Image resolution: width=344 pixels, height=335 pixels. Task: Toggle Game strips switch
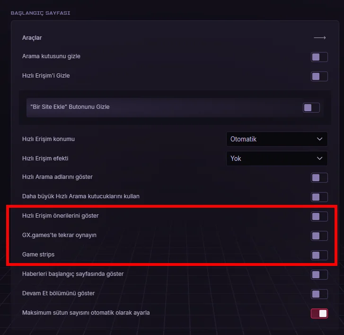click(319, 255)
